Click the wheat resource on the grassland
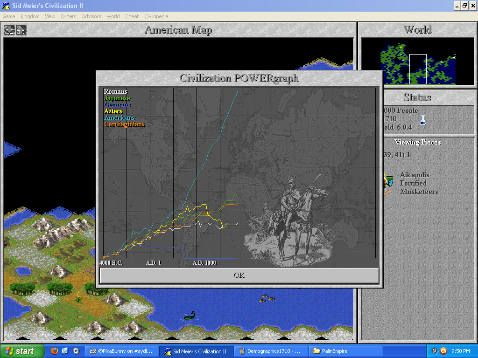478x358 pixels. (x=78, y=297)
